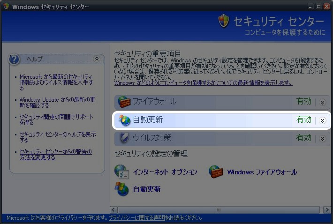Open the Microsoft 最新のセキュリティ情報 link
Image resolution: width=333 pixels, height=224 pixels.
tap(56, 82)
